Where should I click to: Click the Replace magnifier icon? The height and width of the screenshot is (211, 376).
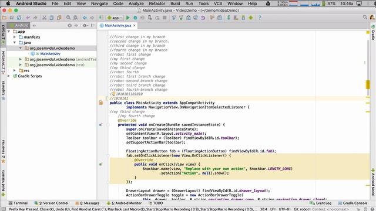pyautogui.click(x=76, y=18)
